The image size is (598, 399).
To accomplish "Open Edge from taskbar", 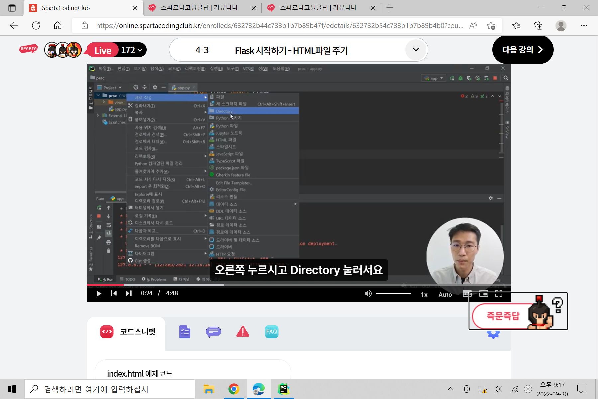I will 258,389.
